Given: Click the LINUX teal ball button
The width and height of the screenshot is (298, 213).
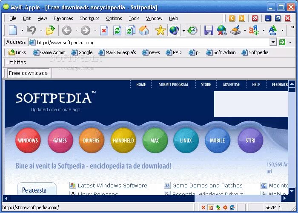Looking at the screenshot, I should click(x=186, y=140).
